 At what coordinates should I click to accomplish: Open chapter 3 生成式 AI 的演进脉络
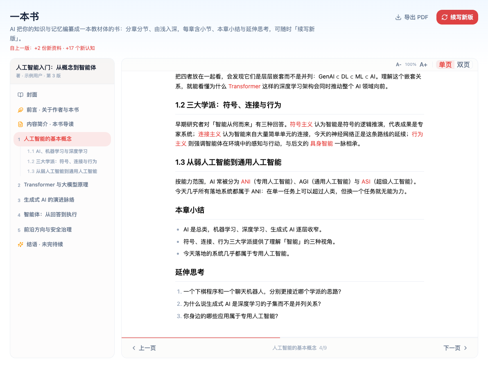[62, 200]
